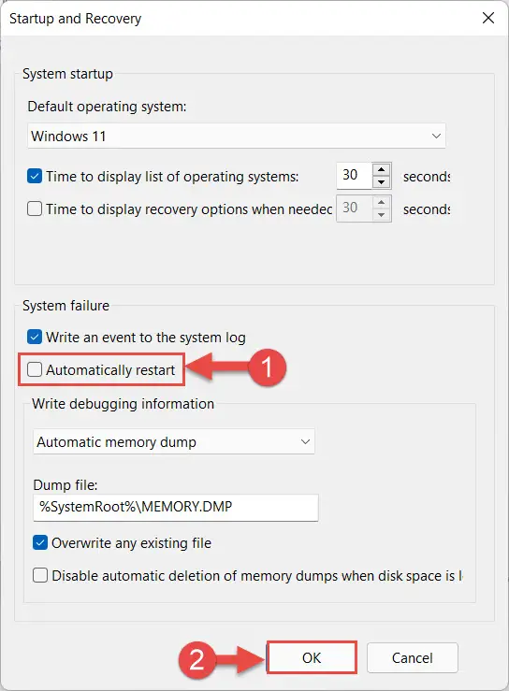Uncheck Time to display list of operating systems

pyautogui.click(x=35, y=177)
